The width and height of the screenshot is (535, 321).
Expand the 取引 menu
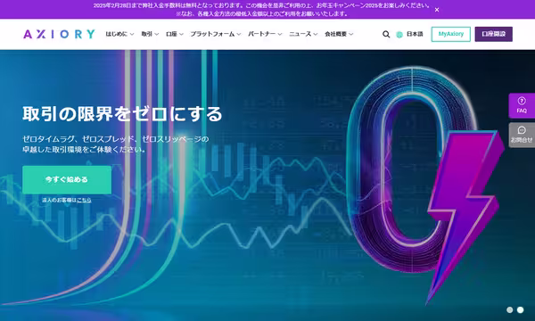(150, 34)
